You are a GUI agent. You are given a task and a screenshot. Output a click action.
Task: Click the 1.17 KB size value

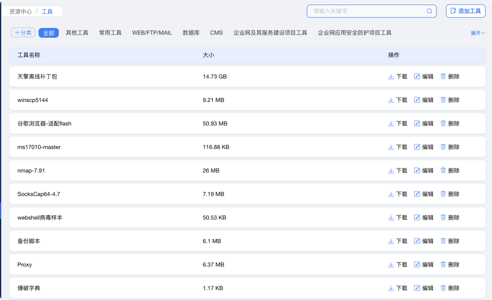(213, 288)
